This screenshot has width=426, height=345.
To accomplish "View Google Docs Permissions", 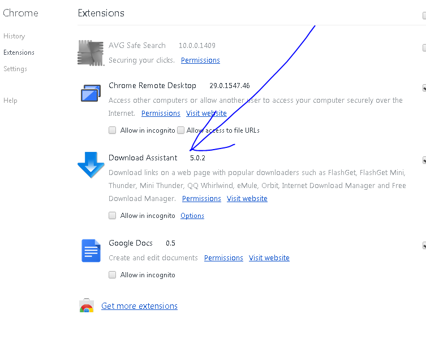I will 223,257.
